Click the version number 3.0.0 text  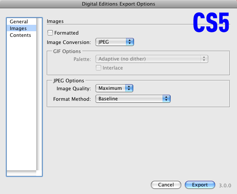[x=225, y=185]
